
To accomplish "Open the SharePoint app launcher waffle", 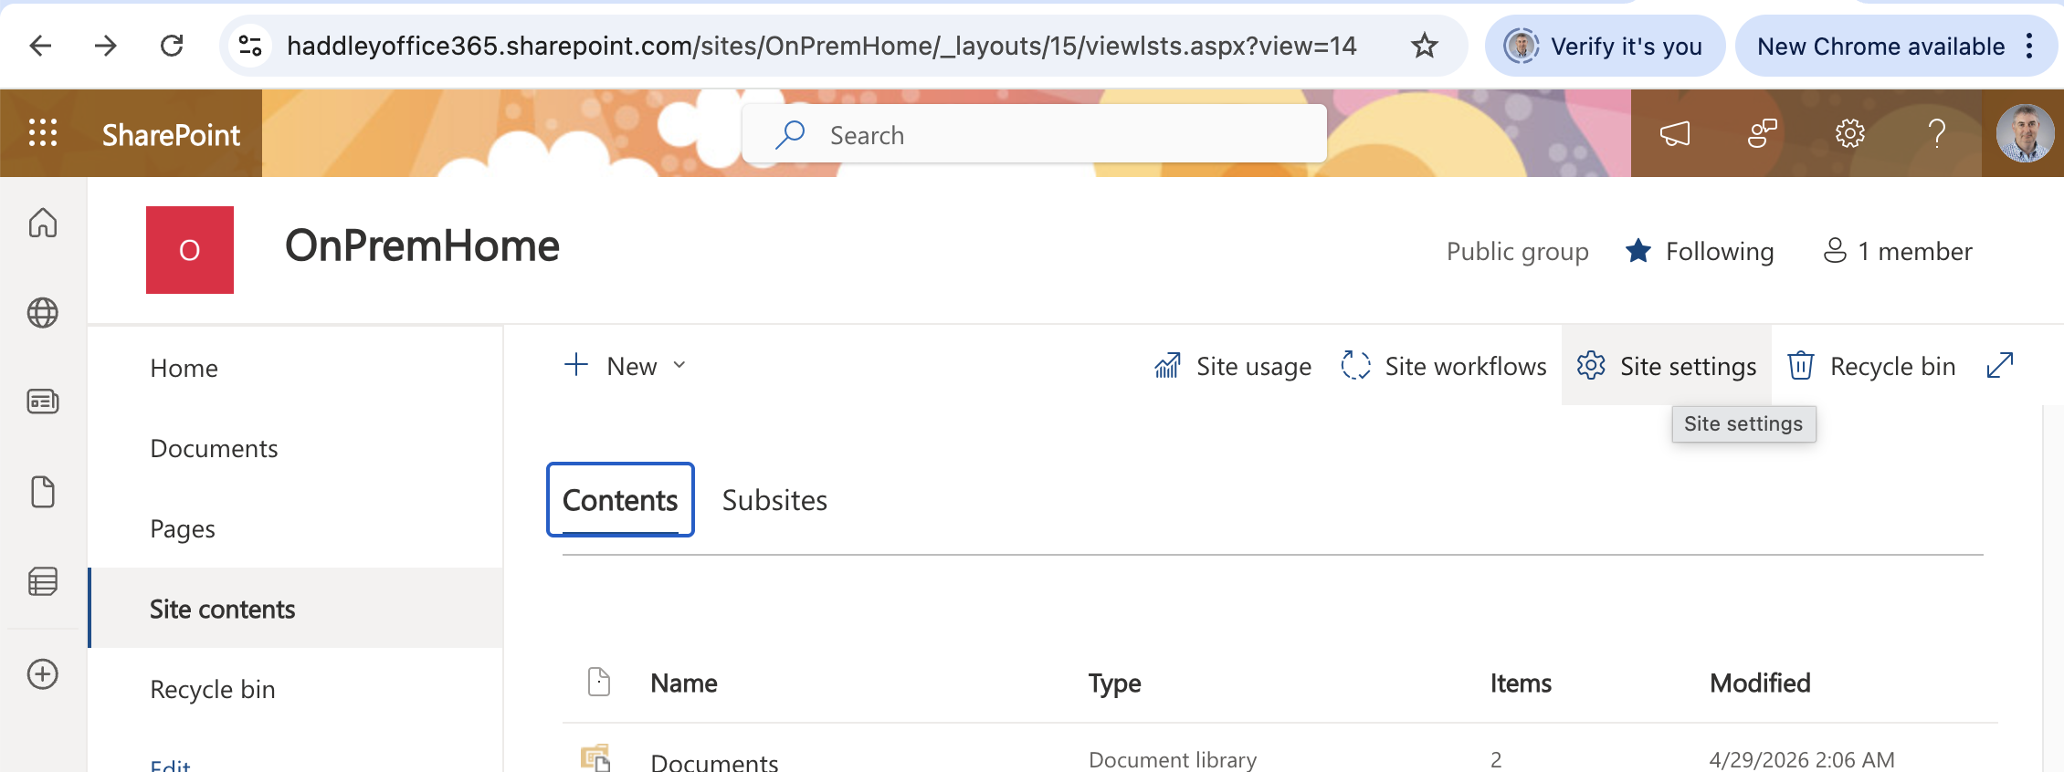I will tap(43, 133).
